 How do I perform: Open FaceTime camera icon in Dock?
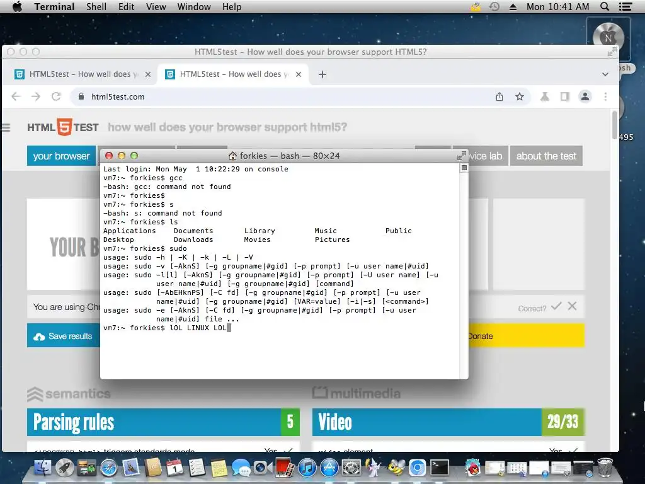263,468
